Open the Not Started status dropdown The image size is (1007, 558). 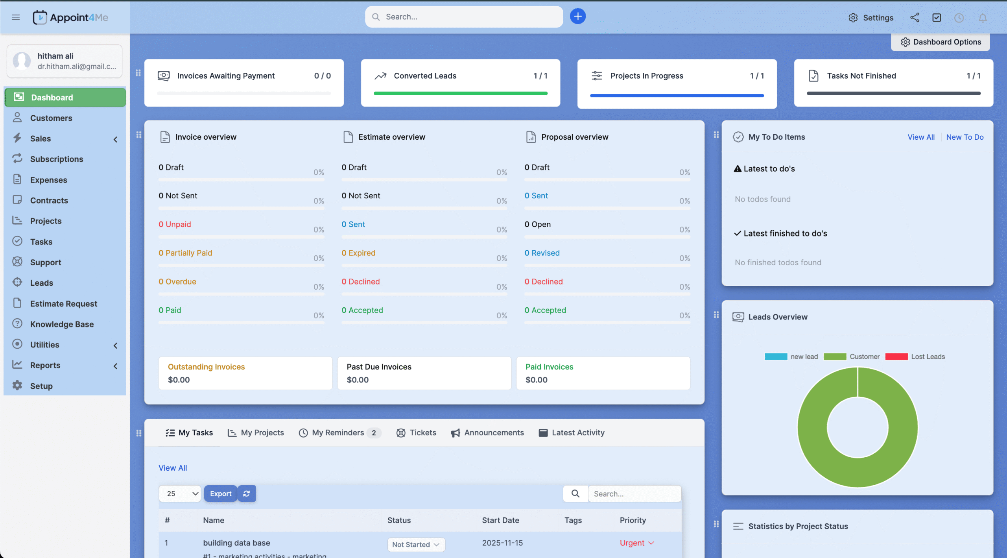pos(416,544)
